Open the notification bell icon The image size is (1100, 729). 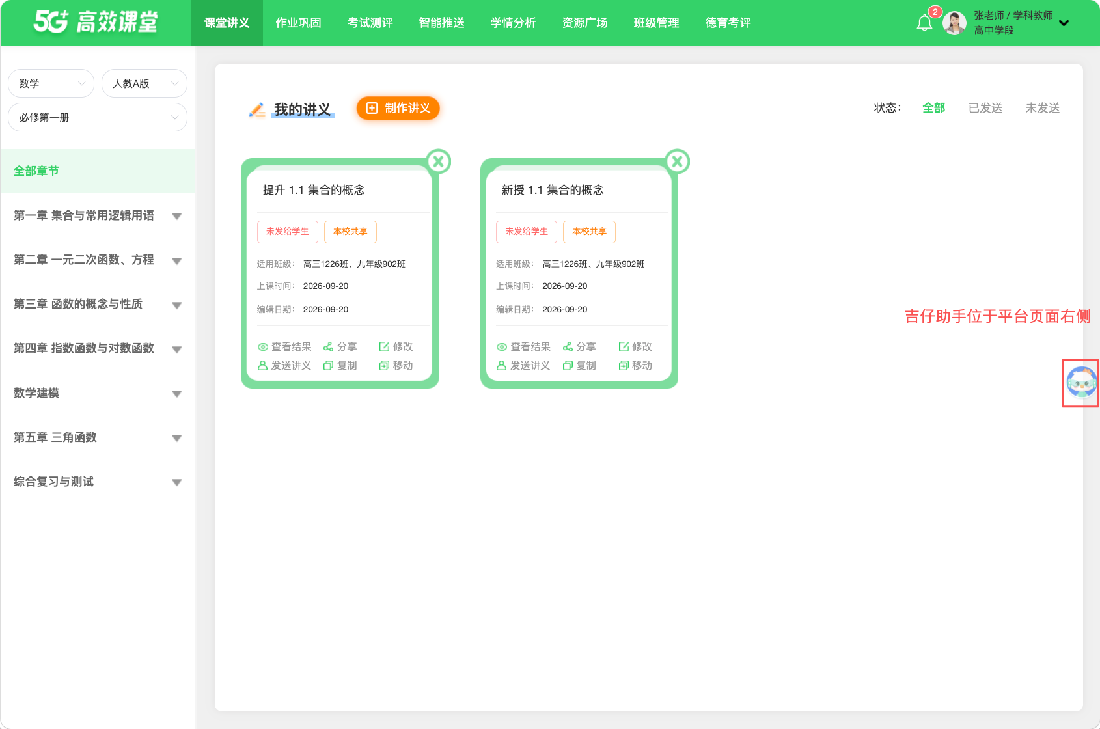point(924,23)
